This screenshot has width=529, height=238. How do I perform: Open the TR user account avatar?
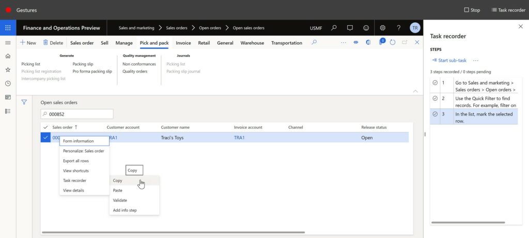click(415, 28)
